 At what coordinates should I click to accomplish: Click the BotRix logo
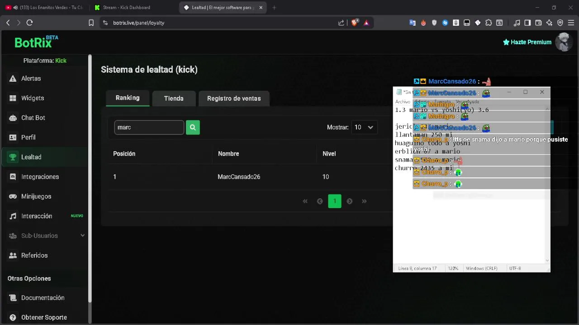pos(36,42)
